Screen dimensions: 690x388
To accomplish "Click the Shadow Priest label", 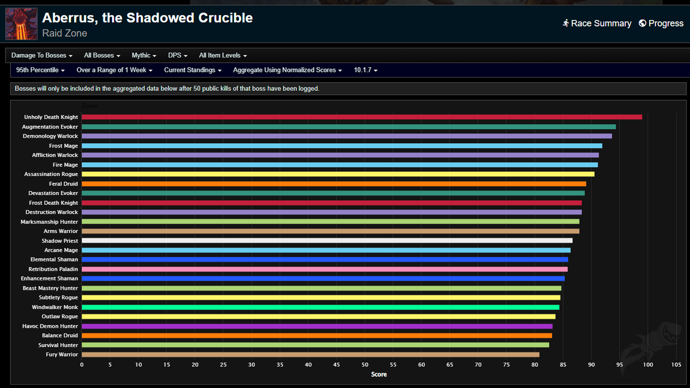I will pyautogui.click(x=60, y=241).
